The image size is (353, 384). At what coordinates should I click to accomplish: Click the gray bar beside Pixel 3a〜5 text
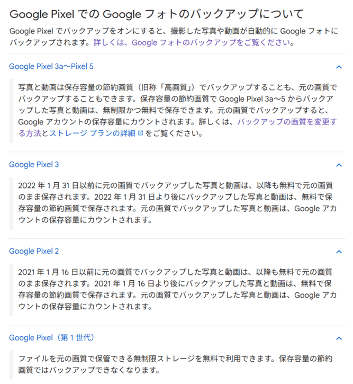pos(11,111)
